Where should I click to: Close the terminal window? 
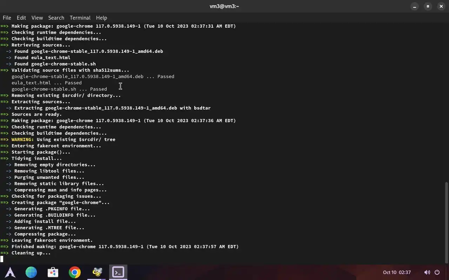[441, 6]
